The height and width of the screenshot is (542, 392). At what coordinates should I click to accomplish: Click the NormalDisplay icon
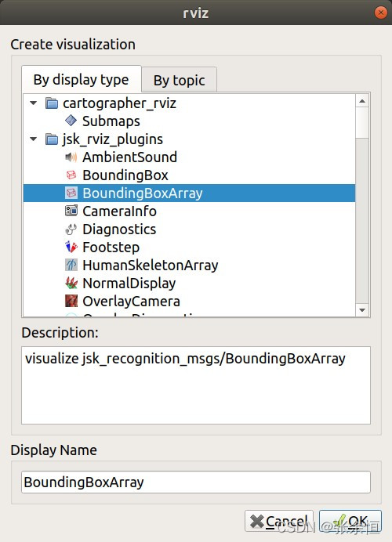[x=71, y=283]
